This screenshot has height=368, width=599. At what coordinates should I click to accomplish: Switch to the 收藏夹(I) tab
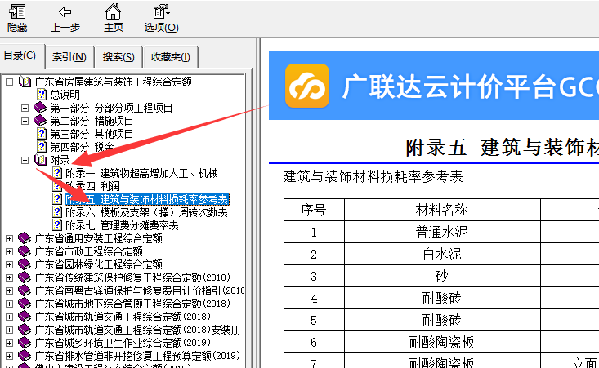click(x=170, y=57)
